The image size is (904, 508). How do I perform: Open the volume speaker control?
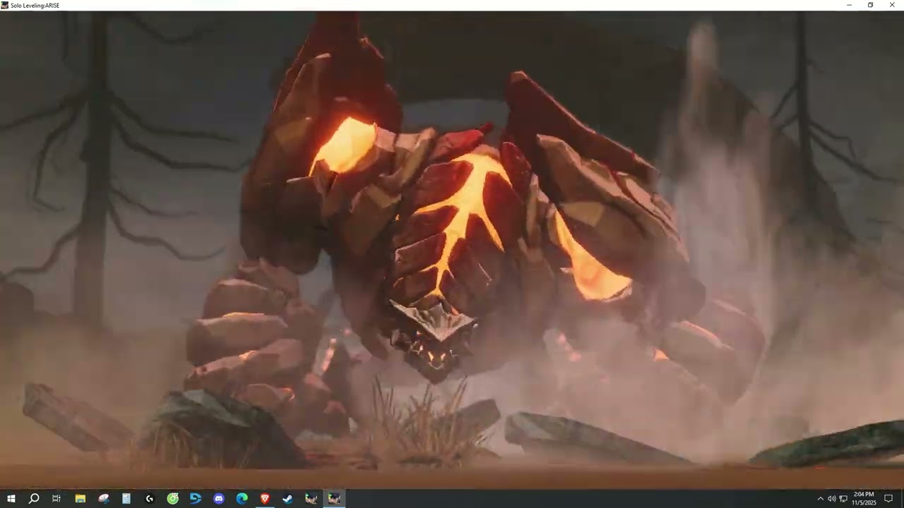tap(831, 499)
